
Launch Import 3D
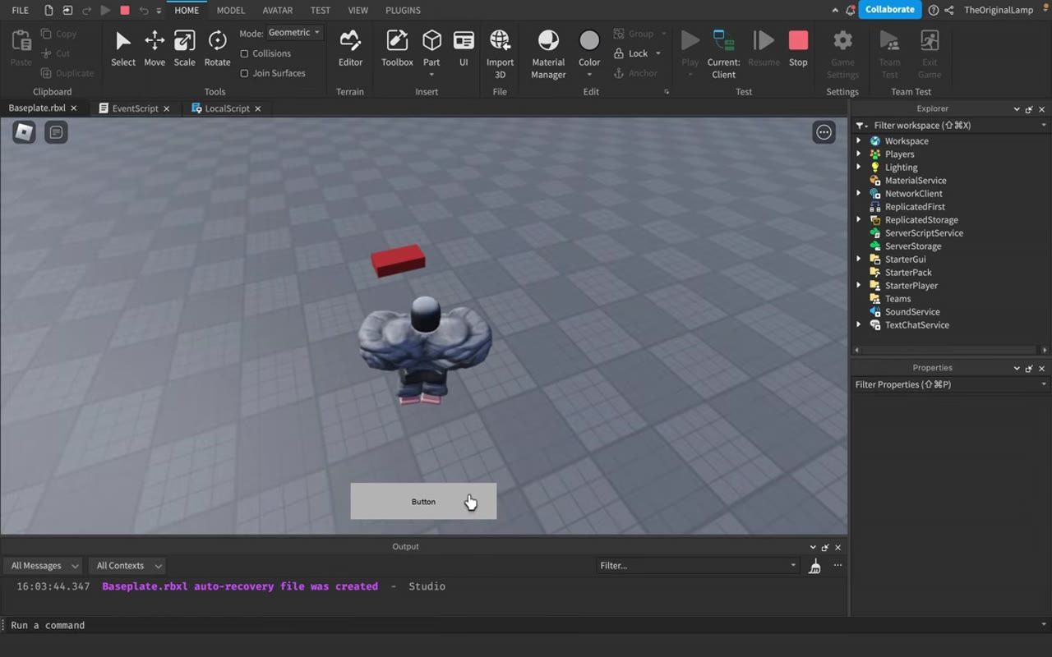pyautogui.click(x=500, y=54)
